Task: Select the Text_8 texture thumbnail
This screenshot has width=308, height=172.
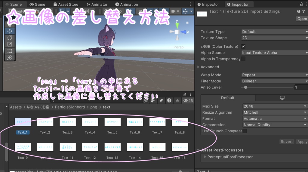Action: click(180, 122)
